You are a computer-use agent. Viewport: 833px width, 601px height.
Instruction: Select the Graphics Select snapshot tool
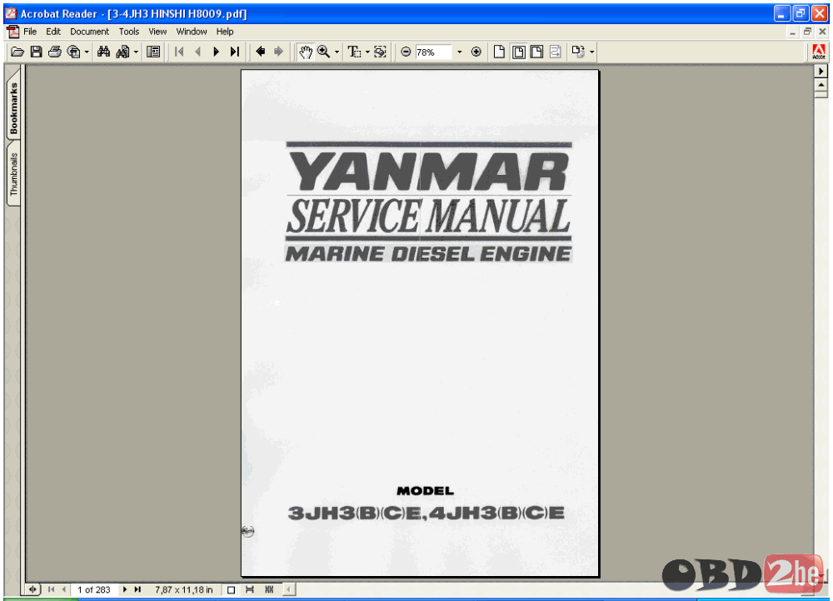[380, 52]
